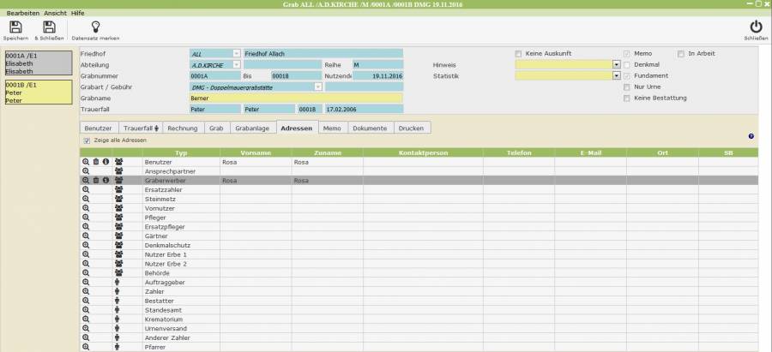Click the Datensatz merken lightbulb icon
The image size is (772, 352).
pos(95,27)
